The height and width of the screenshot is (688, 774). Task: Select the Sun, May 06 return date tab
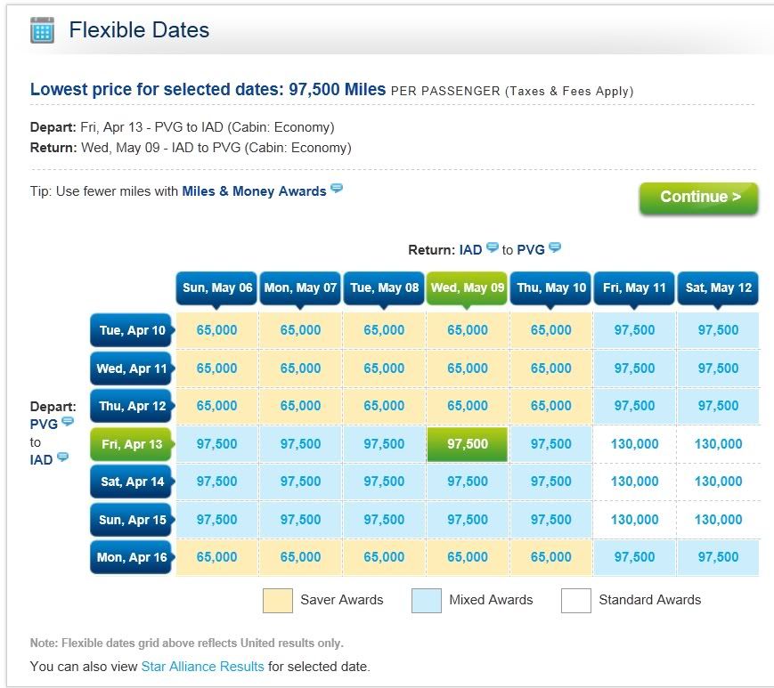(217, 288)
